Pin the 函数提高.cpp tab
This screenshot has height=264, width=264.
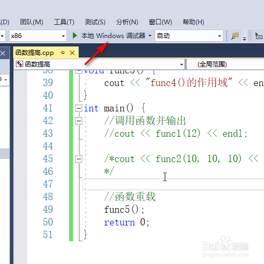pos(62,53)
